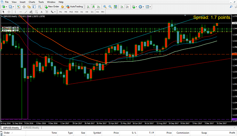This screenshot has width=237, height=136.
Task: Switch to the EURUSD,Weekly chart tab
Action: coord(31,128)
